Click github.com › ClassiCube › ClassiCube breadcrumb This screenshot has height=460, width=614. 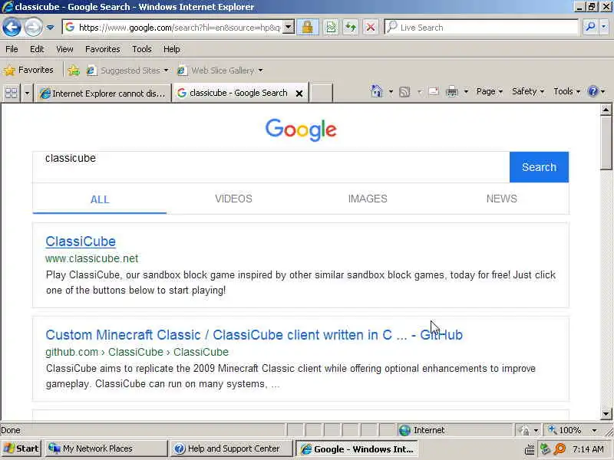(x=137, y=352)
